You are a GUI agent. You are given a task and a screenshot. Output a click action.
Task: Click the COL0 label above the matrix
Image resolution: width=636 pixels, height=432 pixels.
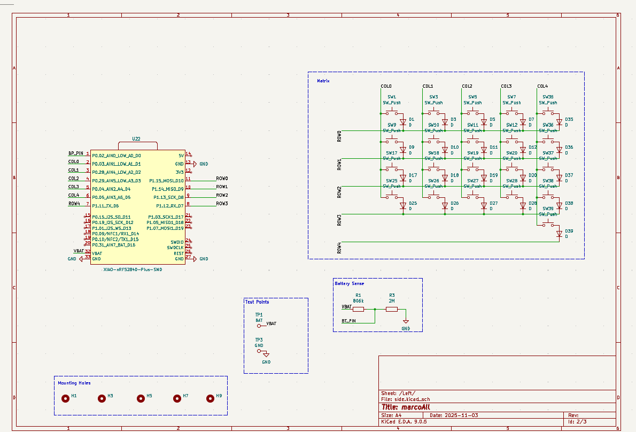[x=386, y=86]
